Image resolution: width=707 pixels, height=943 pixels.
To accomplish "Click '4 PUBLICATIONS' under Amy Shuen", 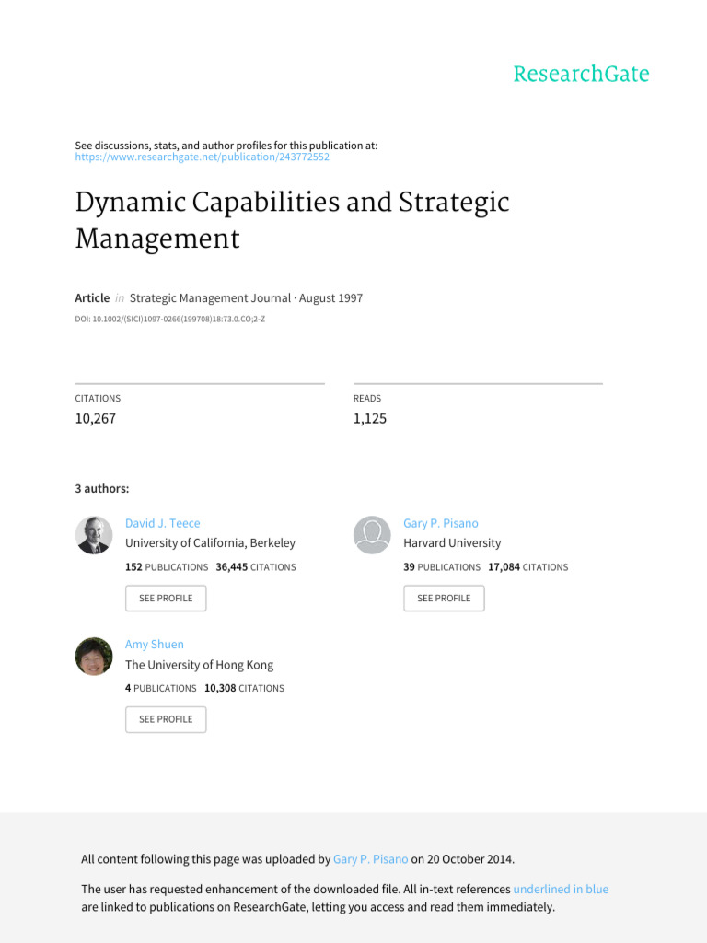I will pyautogui.click(x=160, y=688).
